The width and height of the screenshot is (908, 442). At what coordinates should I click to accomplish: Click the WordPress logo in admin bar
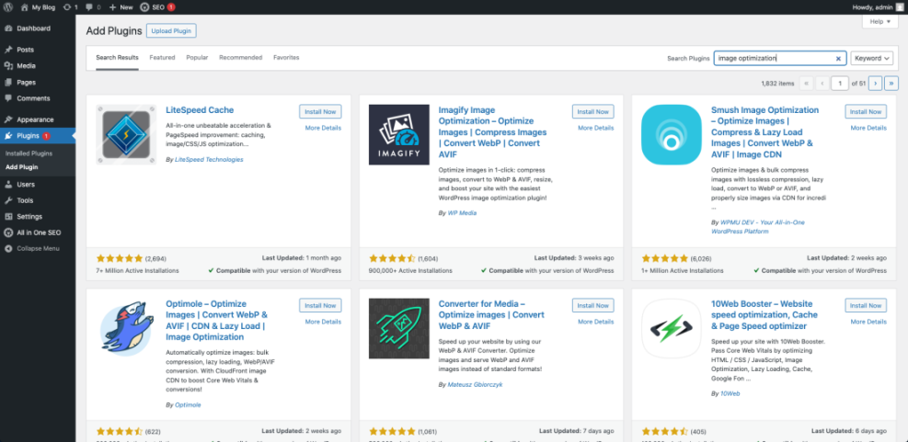(x=8, y=7)
